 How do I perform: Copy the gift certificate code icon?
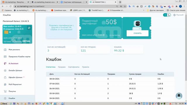[103, 35]
